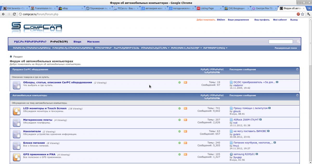
Task: Click Chrome reload page button
Action: [x=14, y=14]
